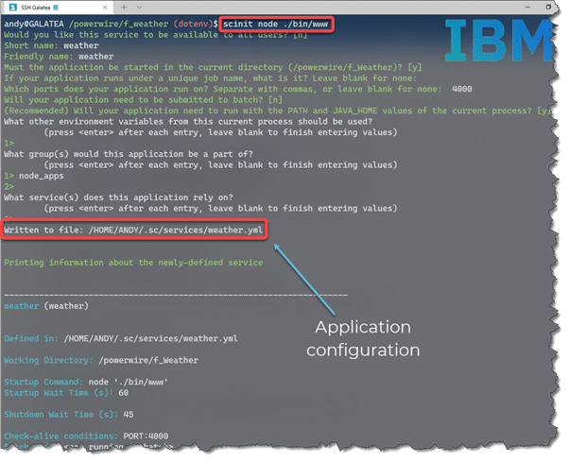Viewport: 569px width, 462px height.
Task: Click the SSH Galatea terminal app icon
Action: [12, 8]
